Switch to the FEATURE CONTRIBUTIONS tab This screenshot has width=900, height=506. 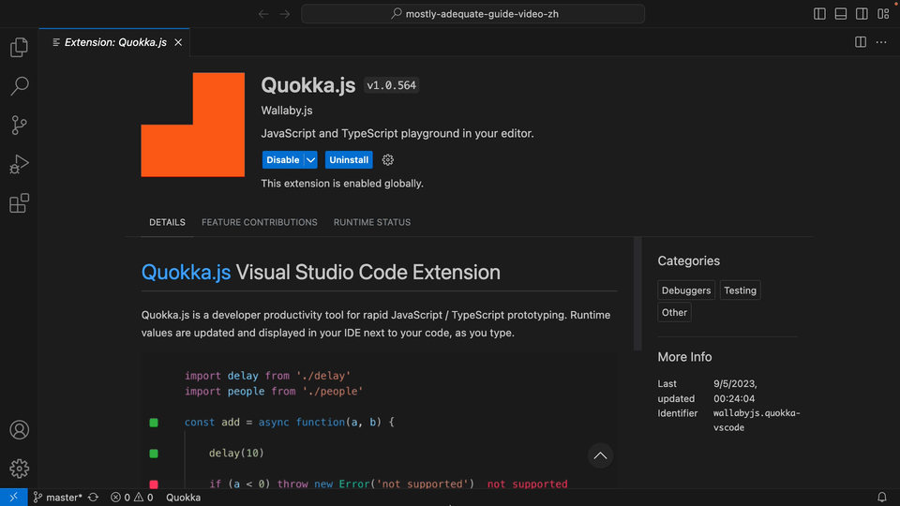click(x=260, y=222)
